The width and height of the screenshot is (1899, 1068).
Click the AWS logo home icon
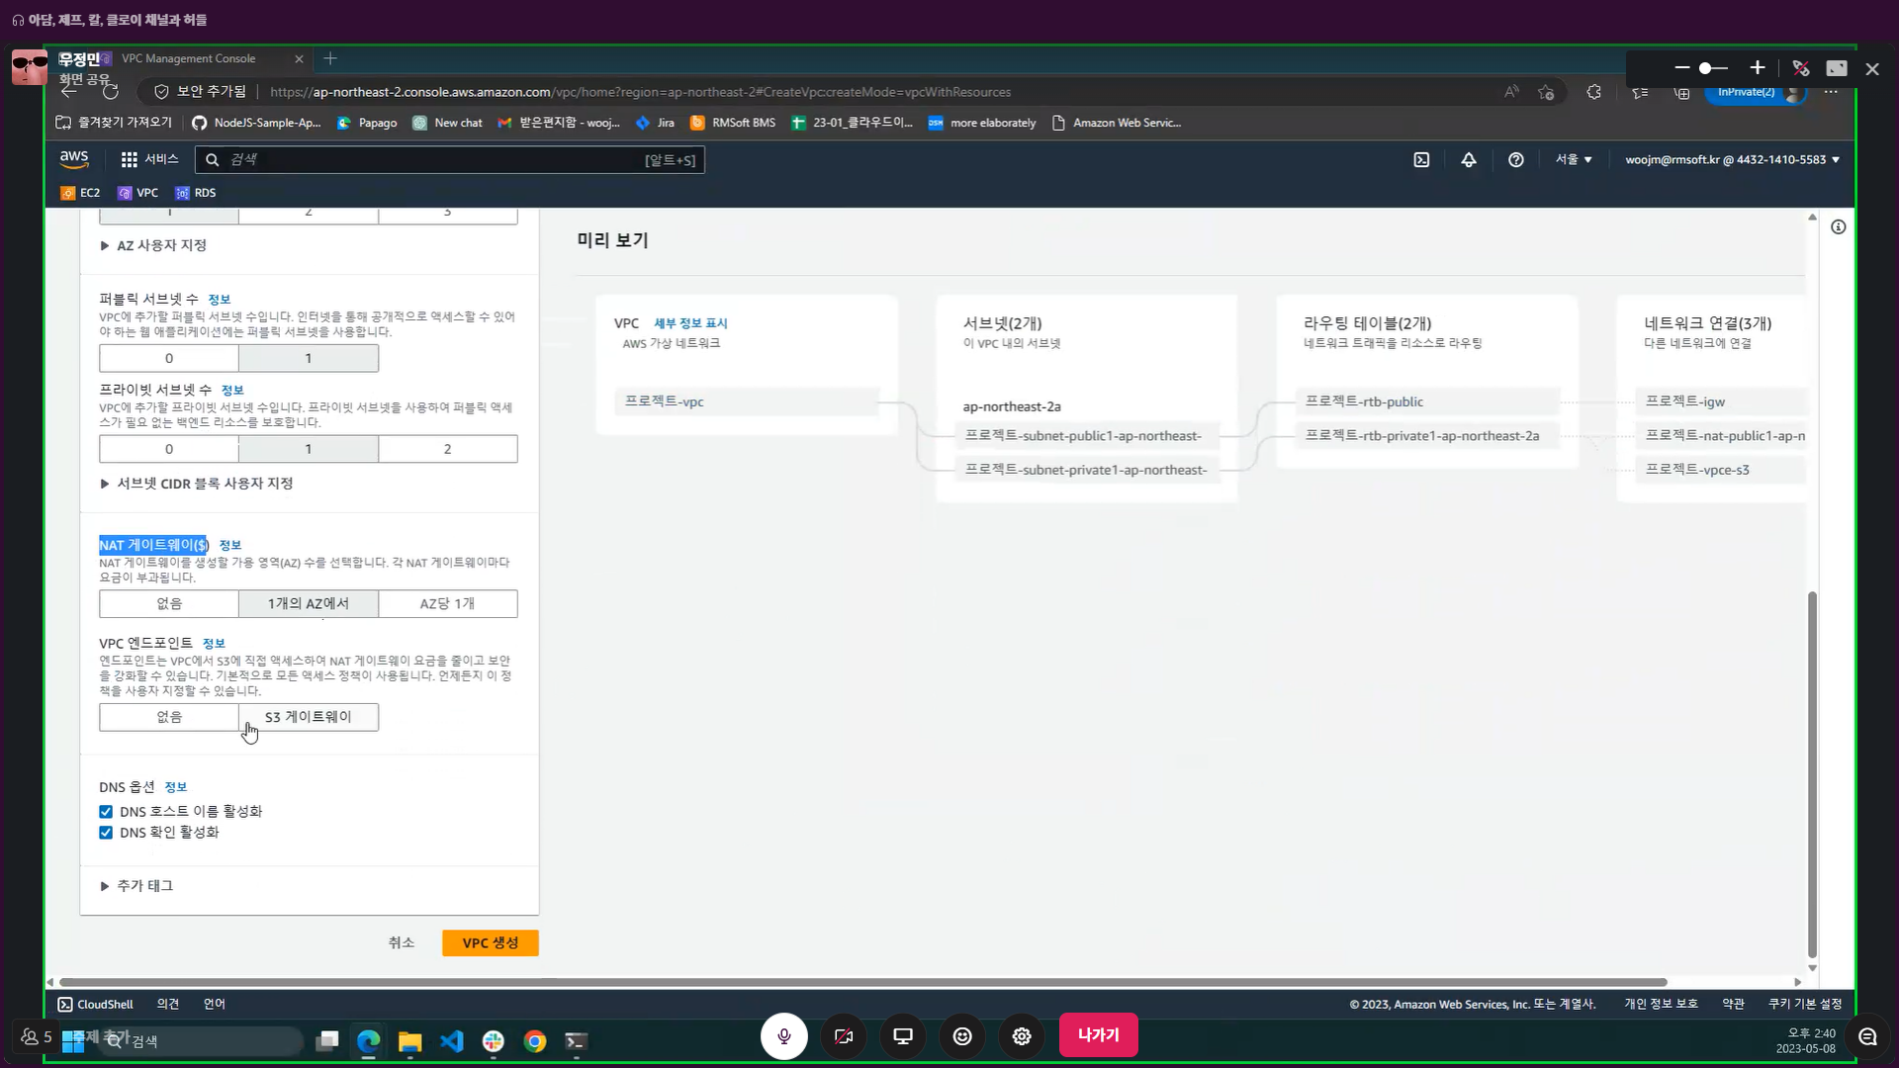[74, 158]
